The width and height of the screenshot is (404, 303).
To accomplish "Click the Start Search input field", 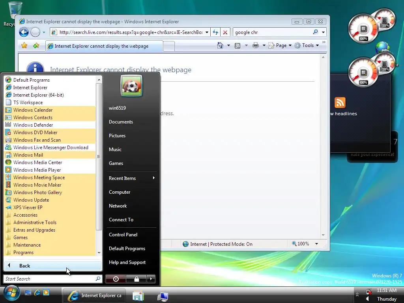I will (x=52, y=279).
